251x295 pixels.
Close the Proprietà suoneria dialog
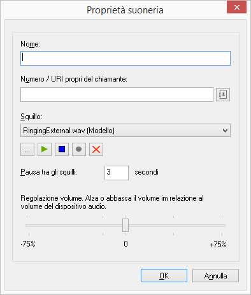pyautogui.click(x=236, y=8)
